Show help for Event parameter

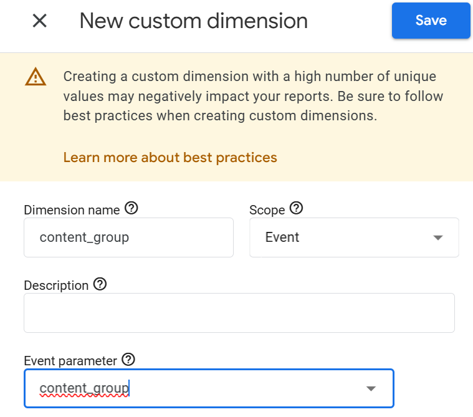128,360
